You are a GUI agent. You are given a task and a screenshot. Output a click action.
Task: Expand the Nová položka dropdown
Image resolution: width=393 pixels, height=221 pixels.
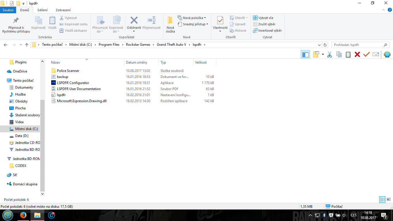click(x=192, y=18)
